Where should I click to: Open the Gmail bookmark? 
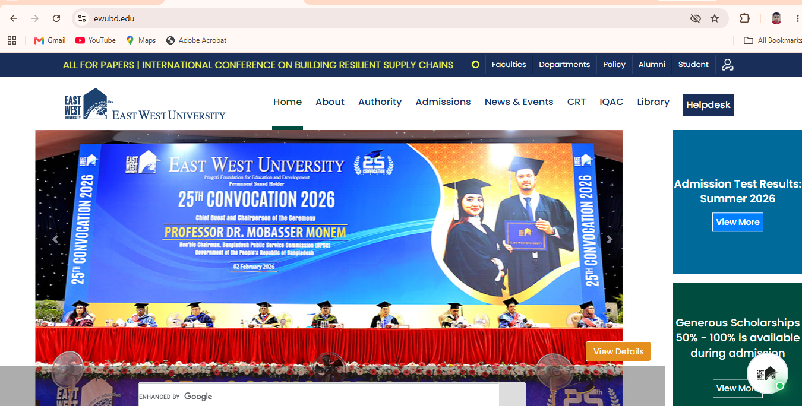click(50, 40)
